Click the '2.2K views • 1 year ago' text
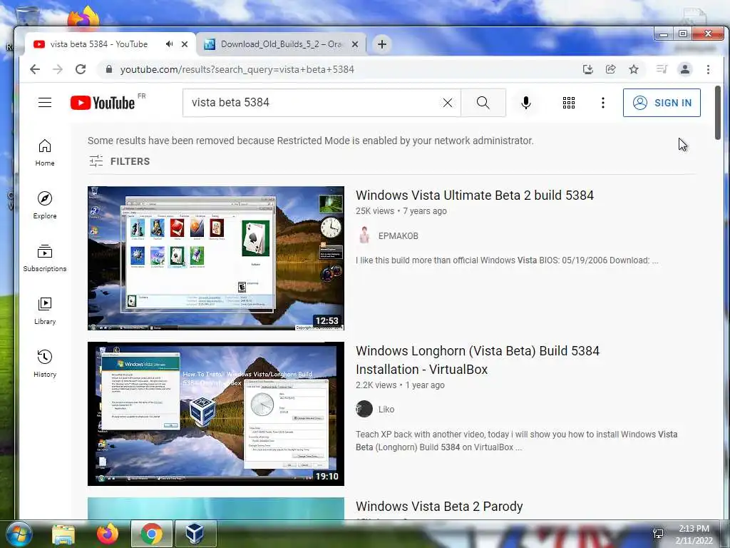Image resolution: width=730 pixels, height=548 pixels. click(x=400, y=385)
